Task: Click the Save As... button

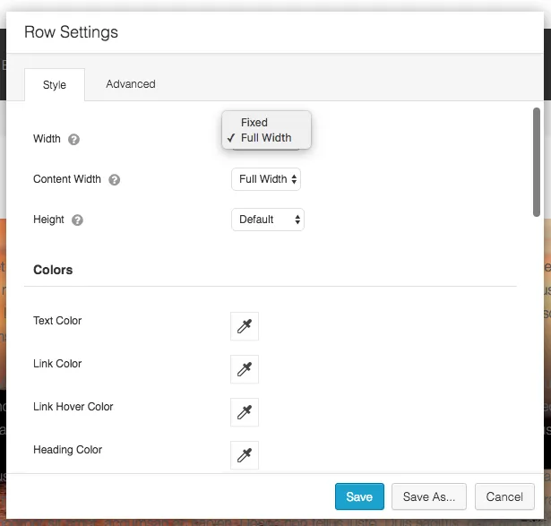Action: point(429,496)
